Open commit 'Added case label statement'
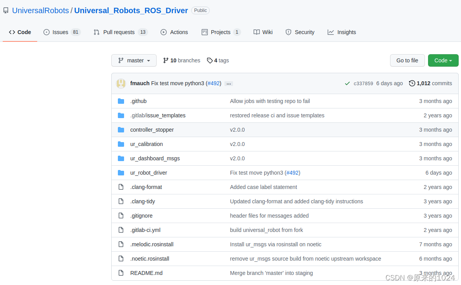Viewport: 461px width, 285px height. coord(263,187)
